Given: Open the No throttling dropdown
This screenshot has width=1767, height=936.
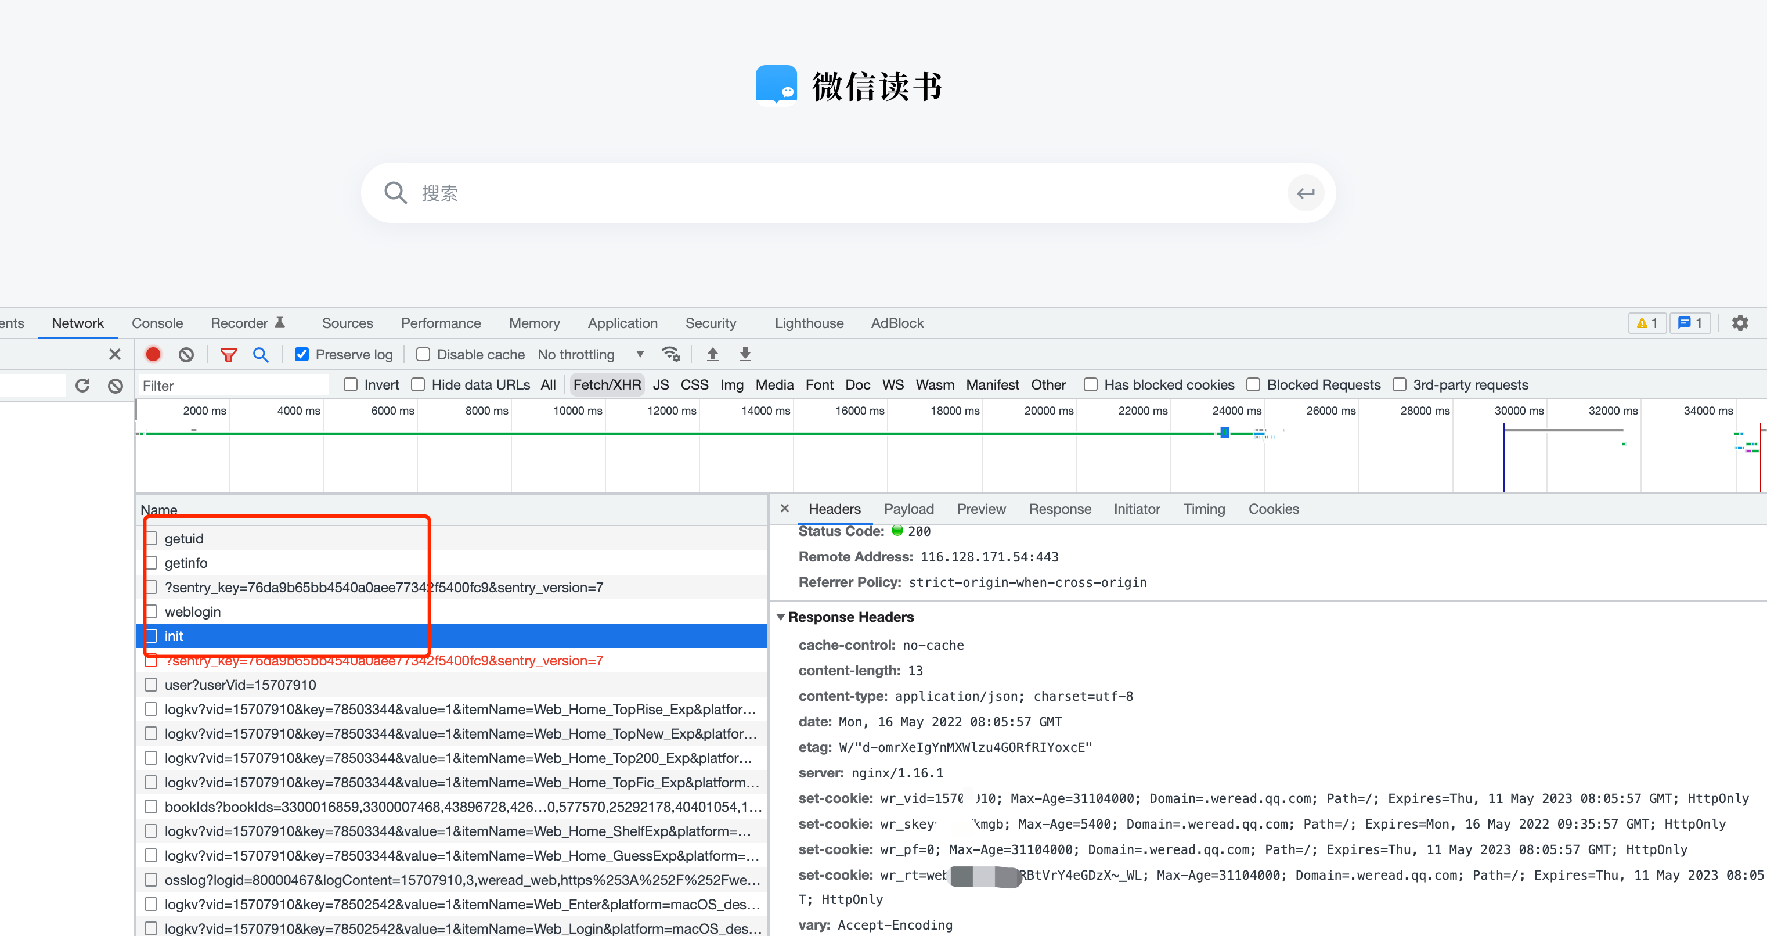Looking at the screenshot, I should tap(590, 354).
